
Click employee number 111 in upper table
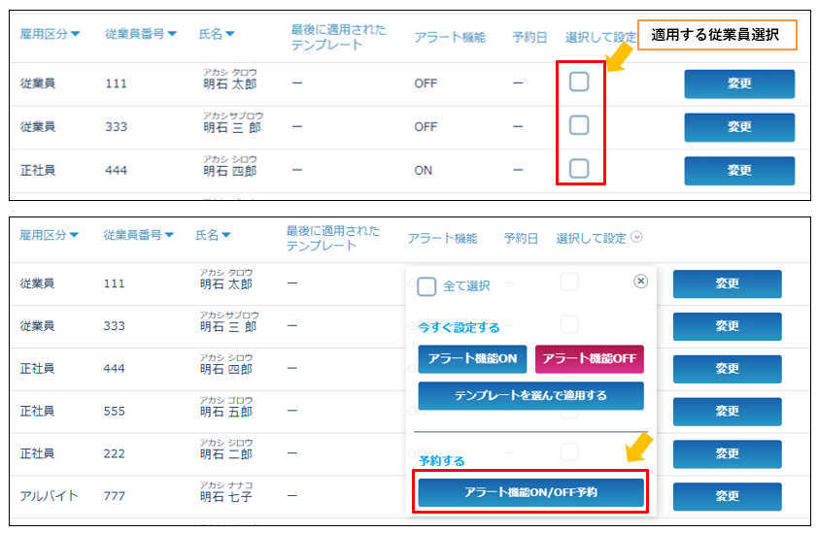(116, 83)
